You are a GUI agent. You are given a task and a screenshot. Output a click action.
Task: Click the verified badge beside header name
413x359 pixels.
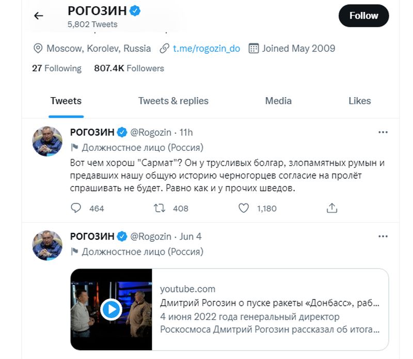[135, 10]
